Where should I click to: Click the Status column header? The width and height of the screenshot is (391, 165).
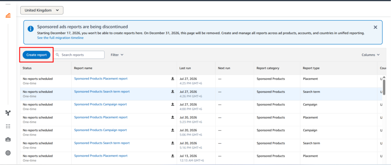click(x=27, y=68)
